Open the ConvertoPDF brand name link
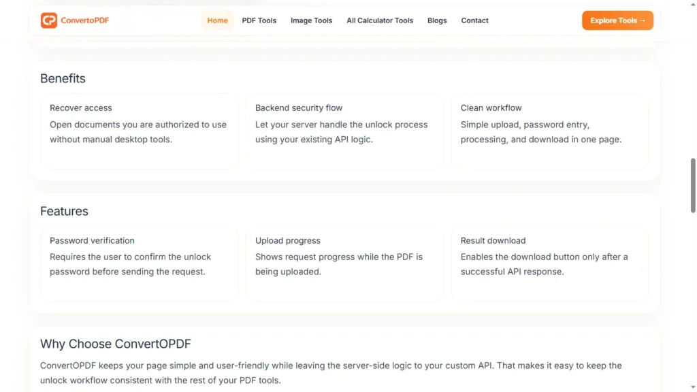This screenshot has height=392, width=697. click(85, 20)
